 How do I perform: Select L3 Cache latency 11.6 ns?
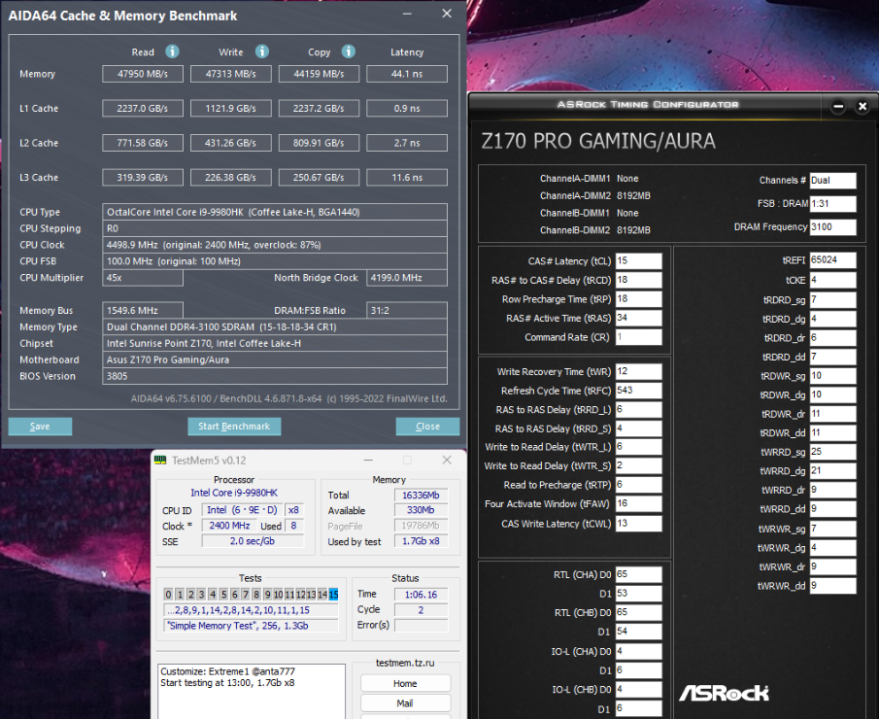point(407,177)
